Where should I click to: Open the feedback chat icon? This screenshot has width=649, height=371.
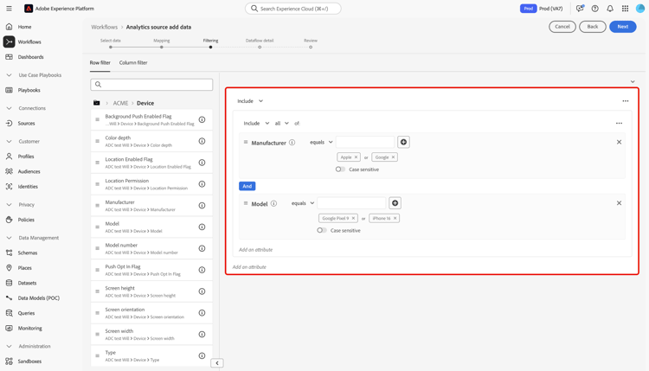(x=580, y=9)
